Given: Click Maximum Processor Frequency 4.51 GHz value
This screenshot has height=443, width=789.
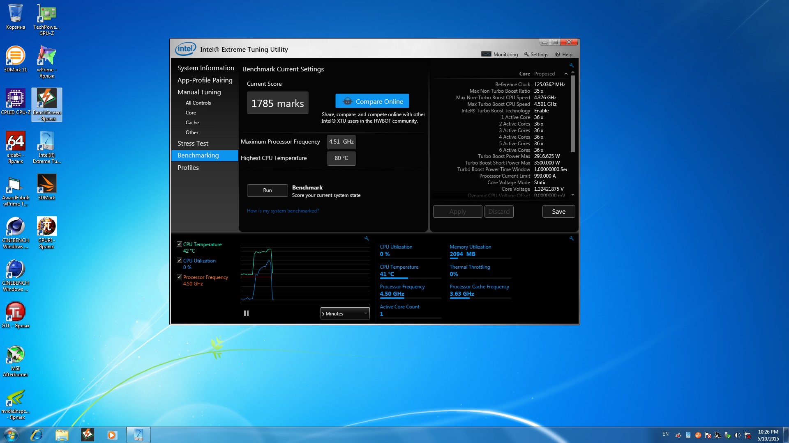Looking at the screenshot, I should click(x=341, y=142).
